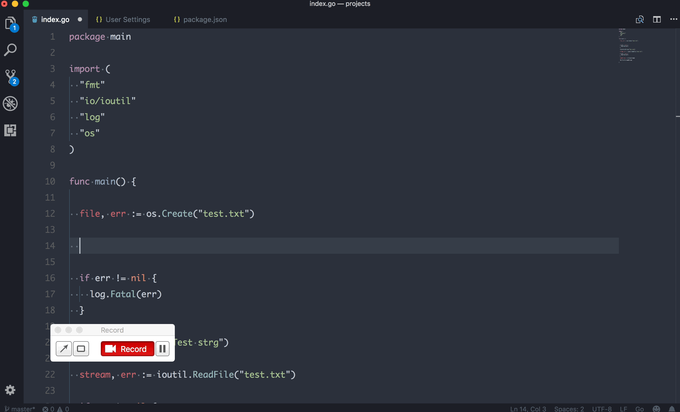
Task: Open the Search view in sidebar
Action: [x=10, y=50]
